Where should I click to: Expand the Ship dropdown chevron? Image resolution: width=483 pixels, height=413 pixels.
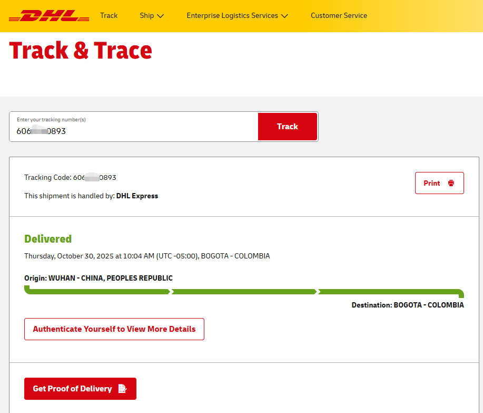161,16
